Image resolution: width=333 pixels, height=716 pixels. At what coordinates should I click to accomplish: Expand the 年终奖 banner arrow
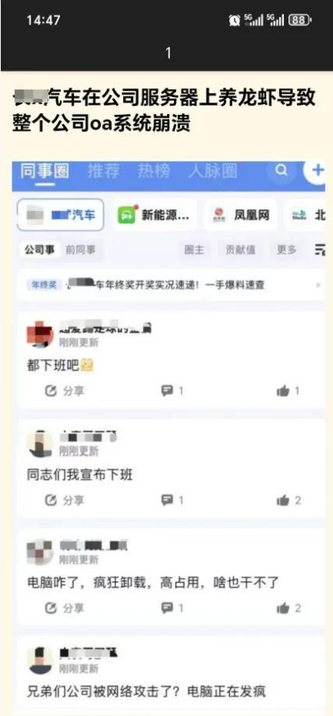click(x=318, y=285)
